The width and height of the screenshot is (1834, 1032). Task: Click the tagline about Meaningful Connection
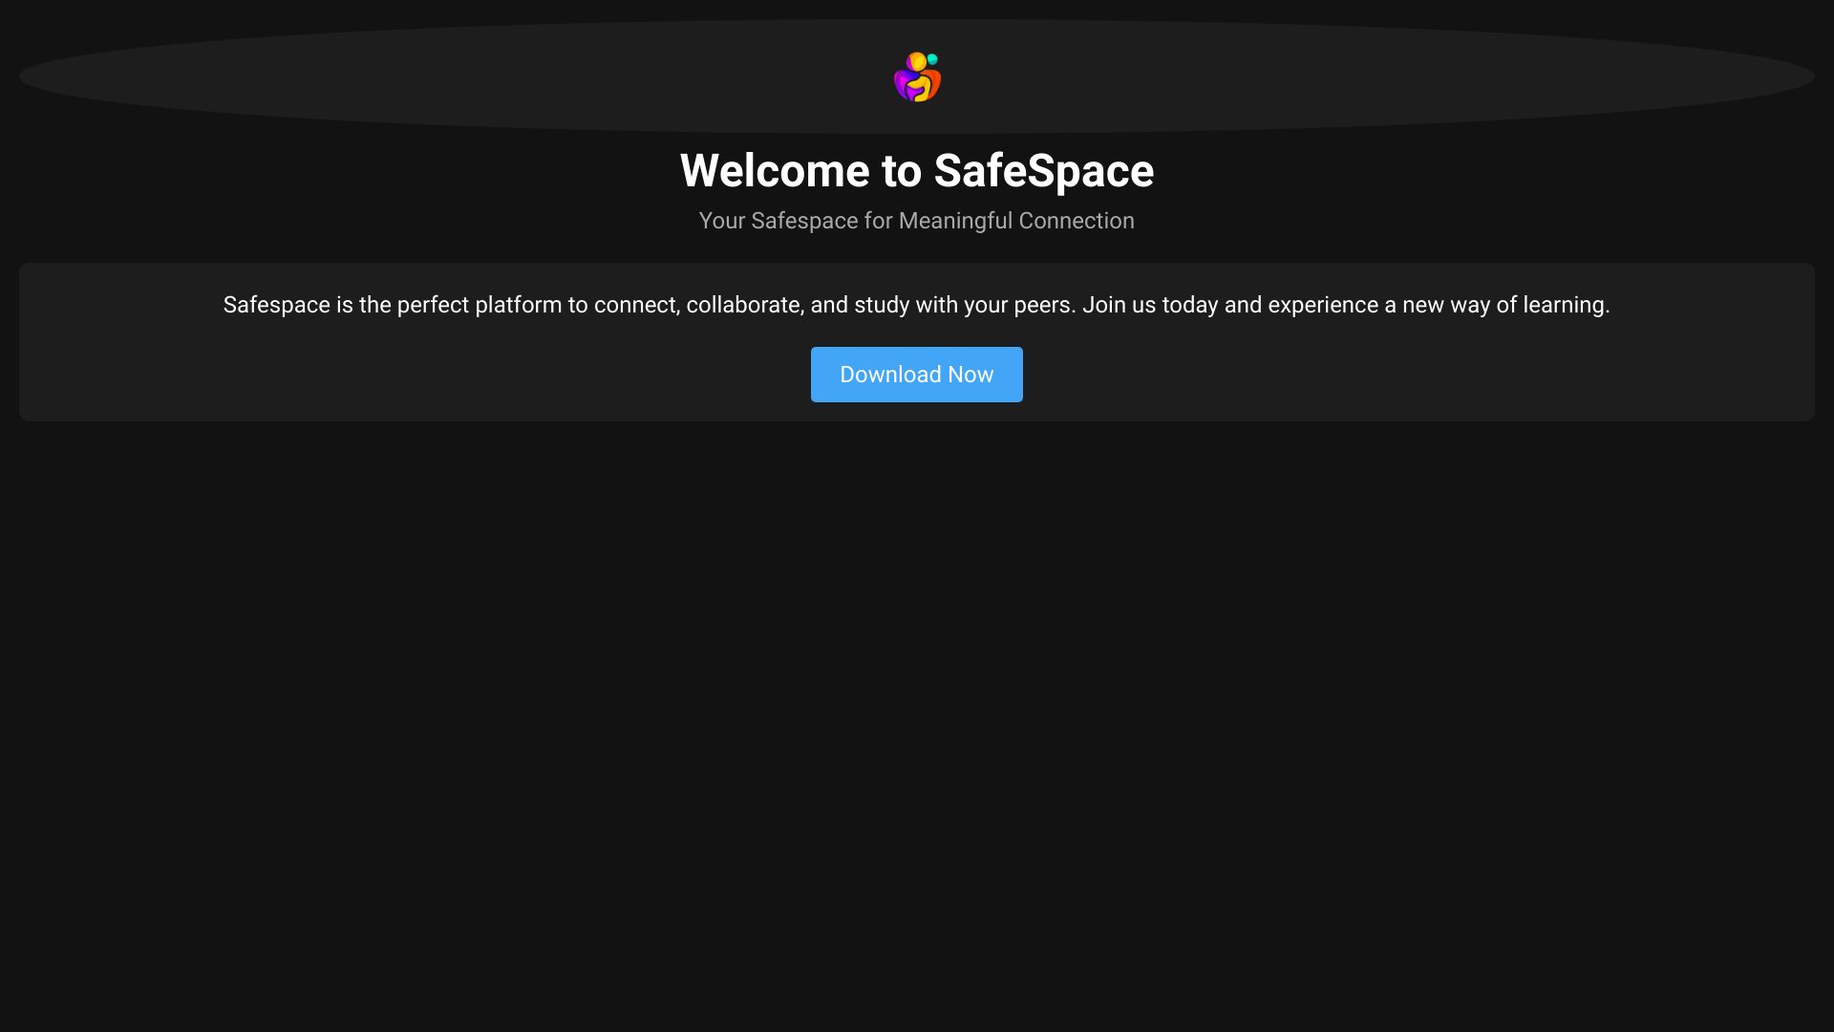(916, 220)
